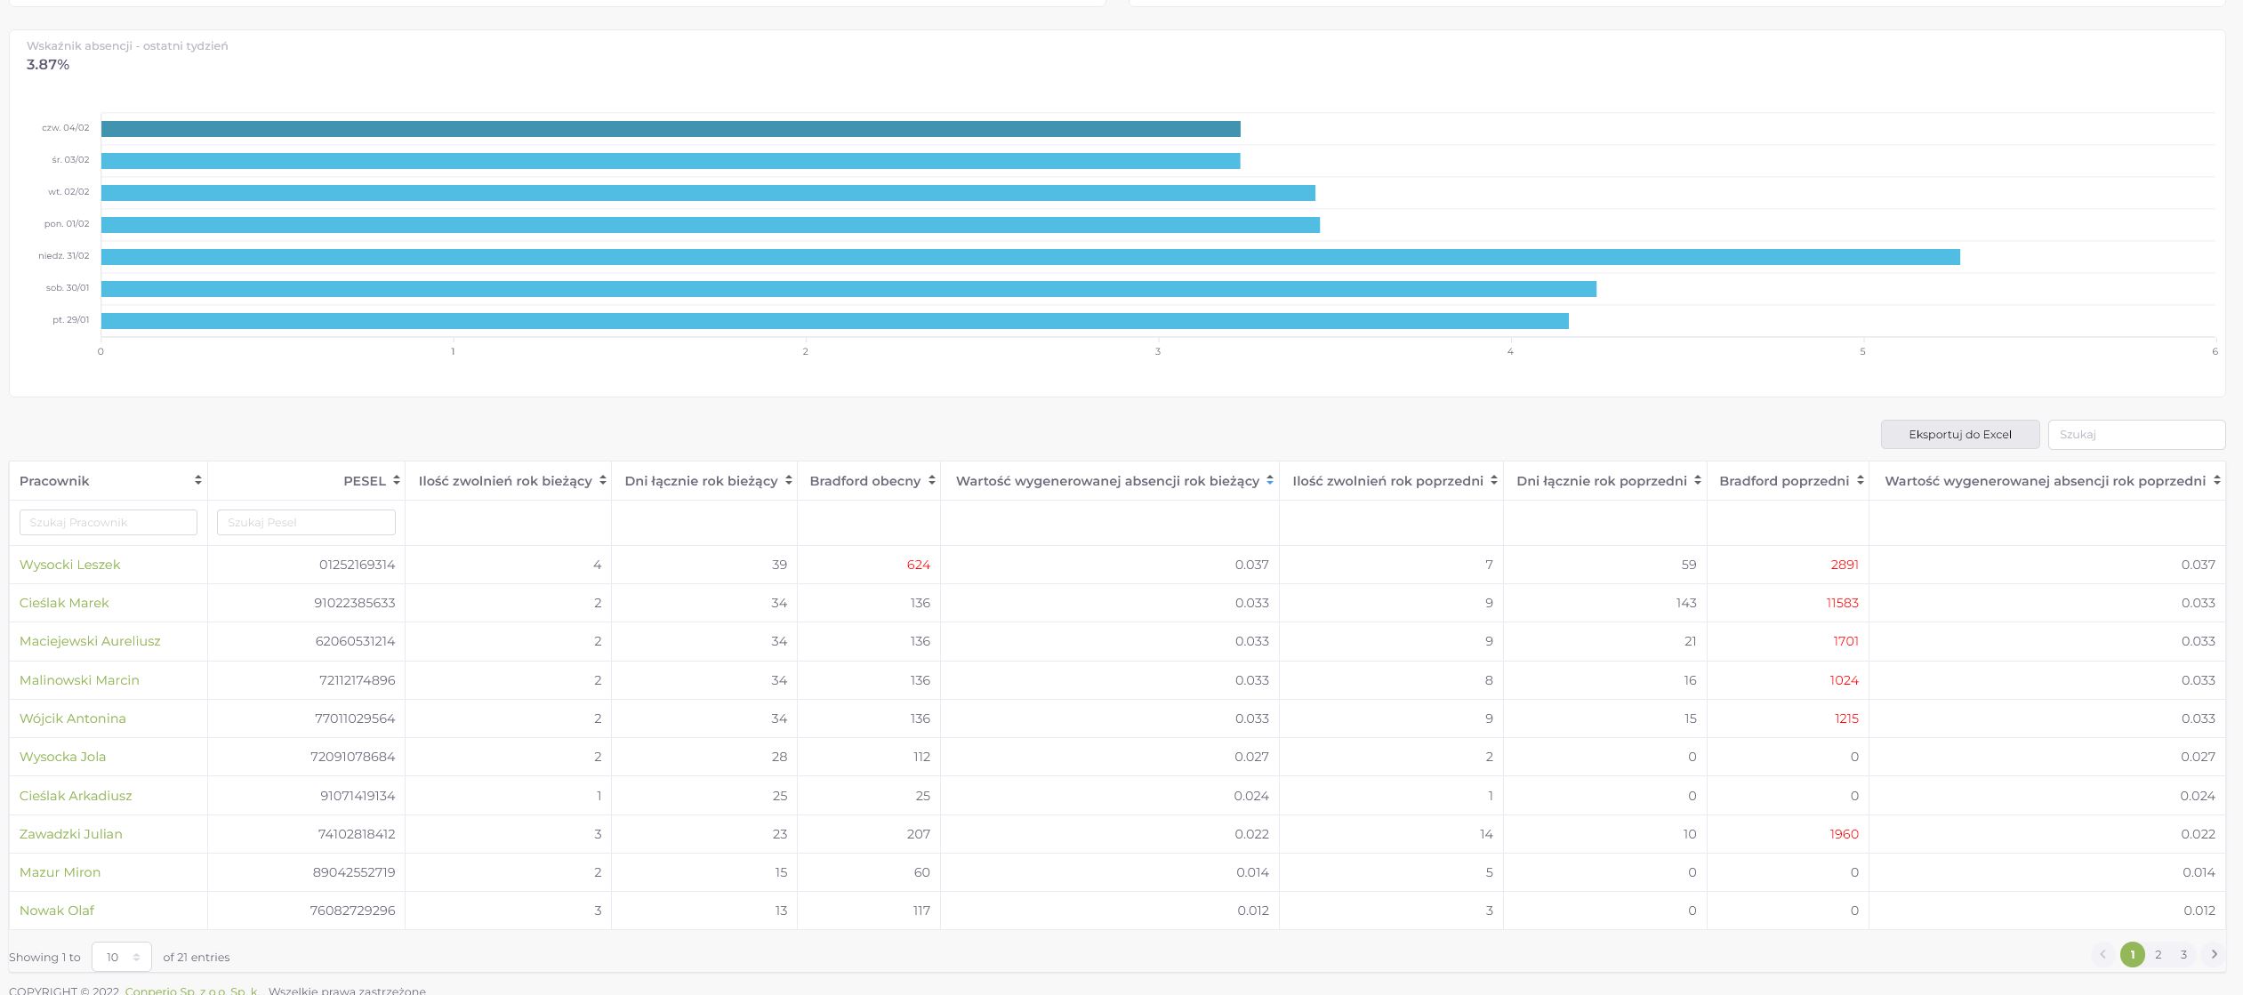Go to next page arrow

(x=2214, y=954)
